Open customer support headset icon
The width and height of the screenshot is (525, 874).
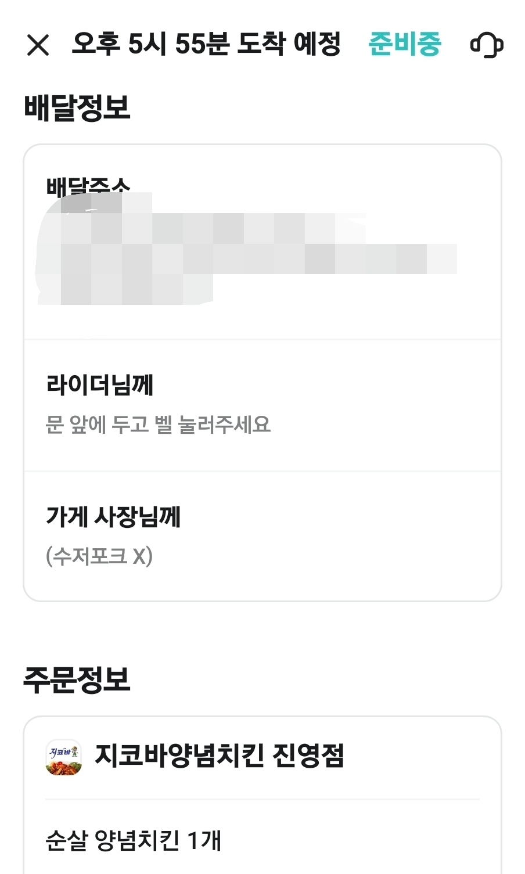tap(486, 45)
